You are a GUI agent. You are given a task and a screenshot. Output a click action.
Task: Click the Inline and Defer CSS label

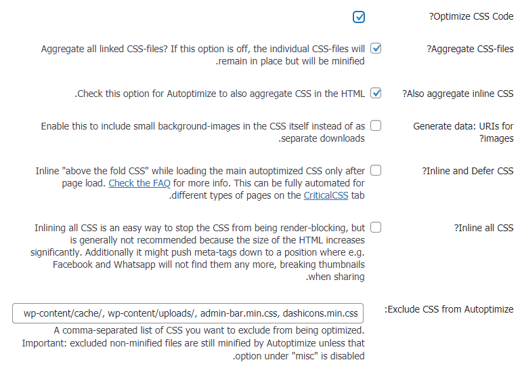click(467, 171)
